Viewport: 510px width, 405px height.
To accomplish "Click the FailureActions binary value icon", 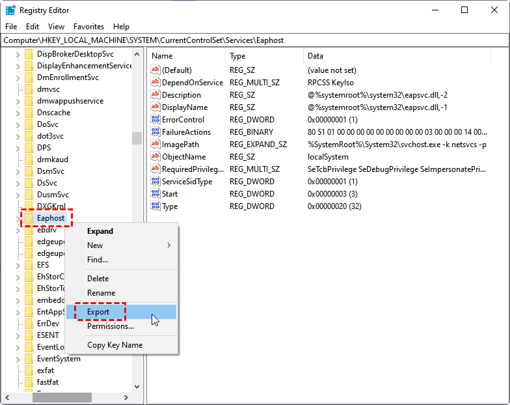I will pos(155,132).
